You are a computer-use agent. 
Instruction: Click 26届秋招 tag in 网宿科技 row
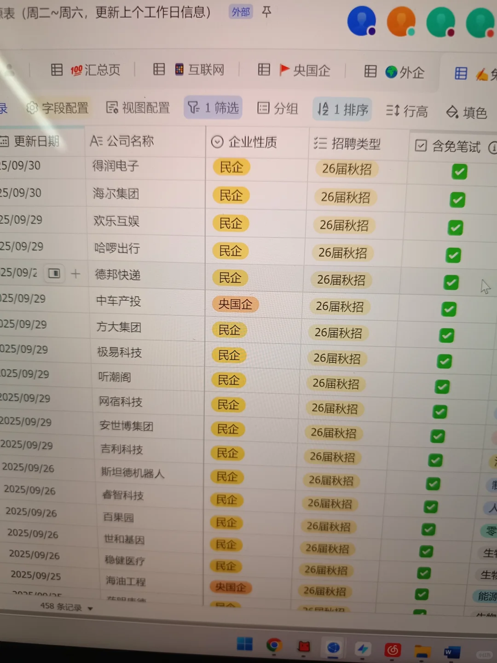[x=335, y=408]
